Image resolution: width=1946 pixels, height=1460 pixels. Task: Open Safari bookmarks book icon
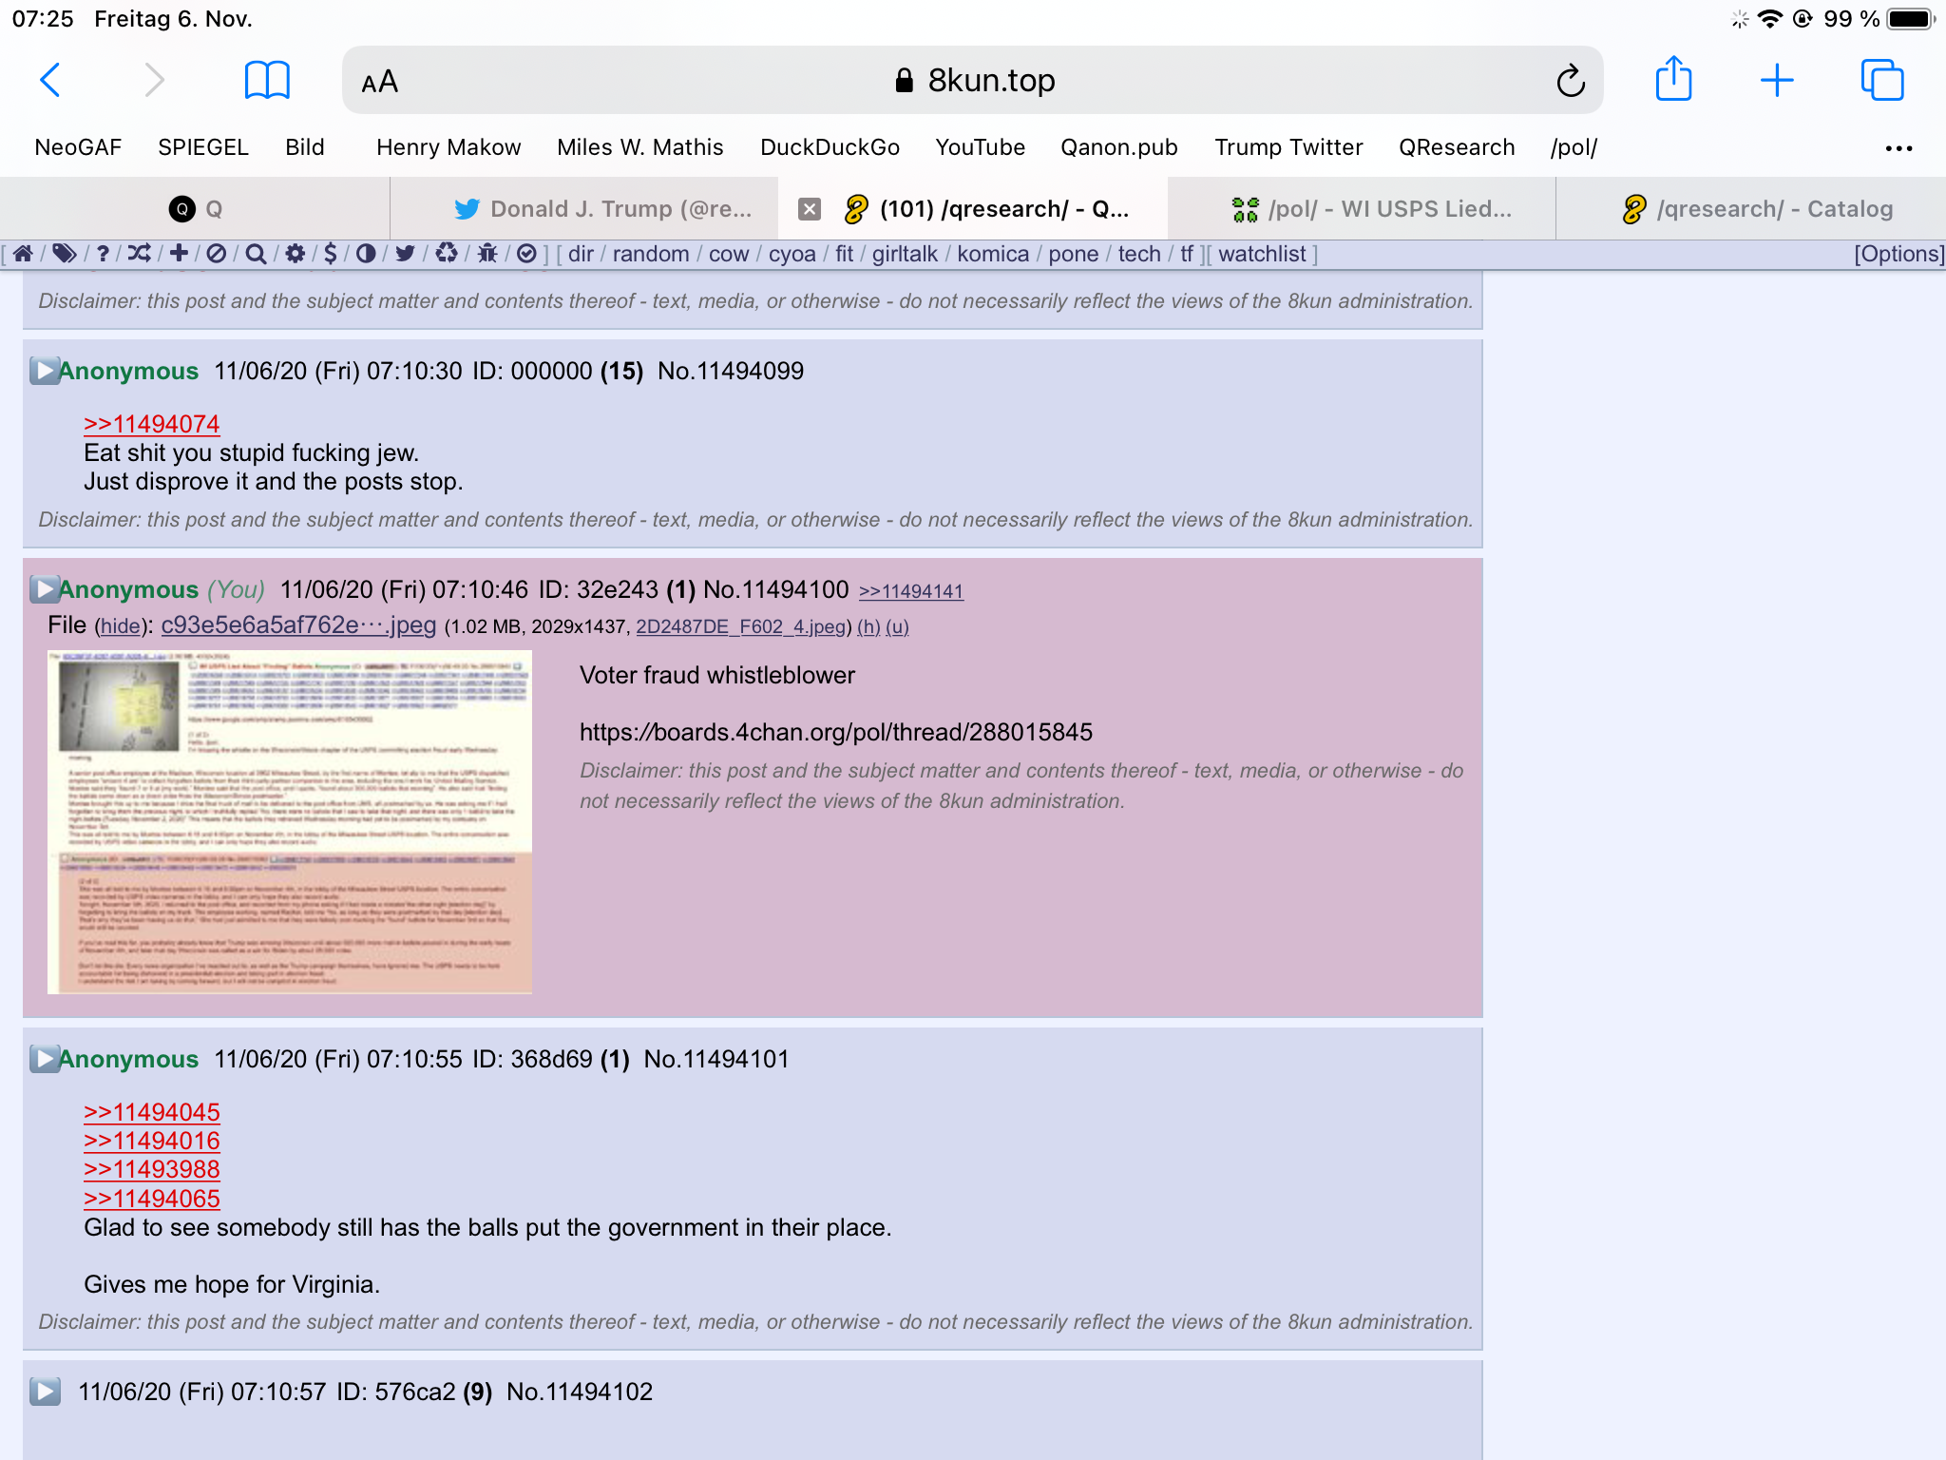(x=267, y=80)
